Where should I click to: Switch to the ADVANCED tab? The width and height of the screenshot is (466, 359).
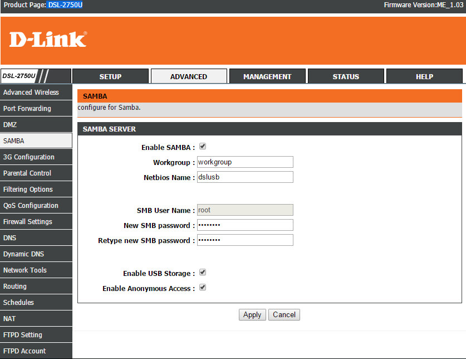189,76
